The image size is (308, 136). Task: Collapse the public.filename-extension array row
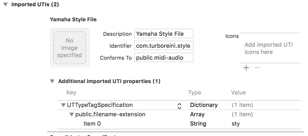click(x=72, y=114)
